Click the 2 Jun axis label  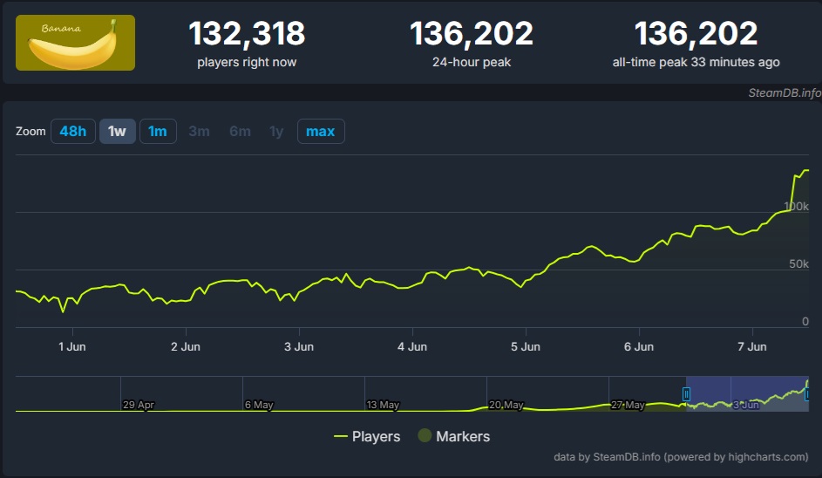pos(186,346)
